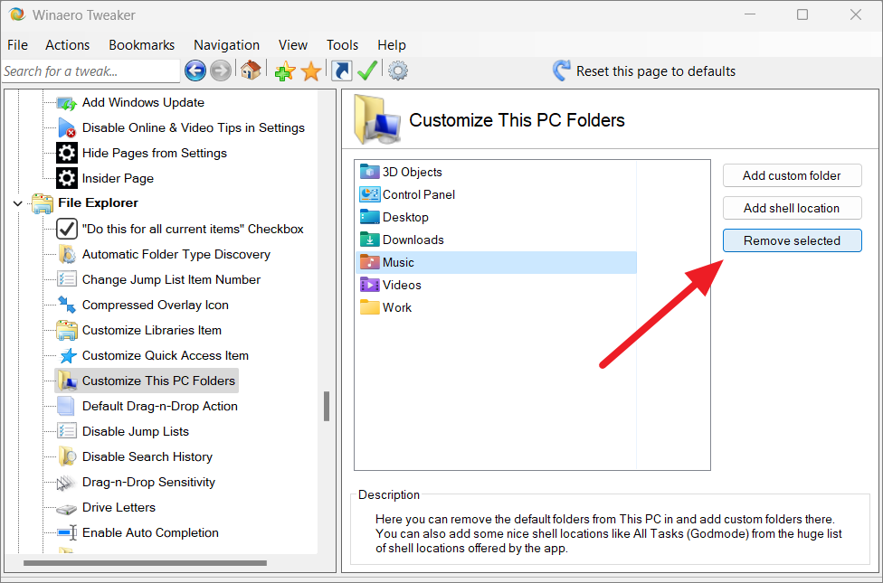Click the Customize Quick Access star icon
The height and width of the screenshot is (583, 883).
tap(68, 355)
